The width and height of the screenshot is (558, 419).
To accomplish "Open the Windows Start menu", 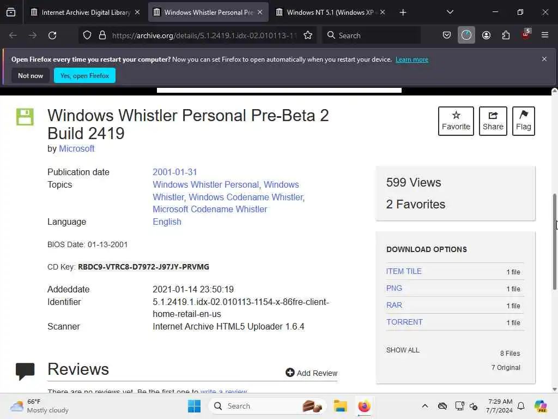I will coord(195,406).
